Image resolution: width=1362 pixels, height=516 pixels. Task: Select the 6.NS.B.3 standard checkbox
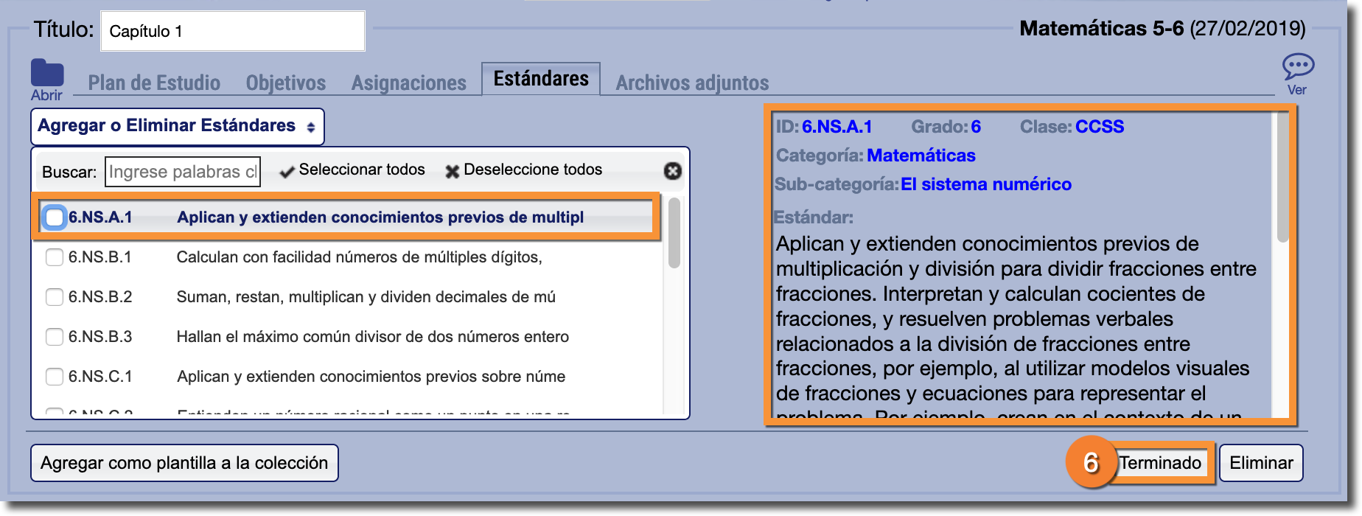(x=55, y=337)
